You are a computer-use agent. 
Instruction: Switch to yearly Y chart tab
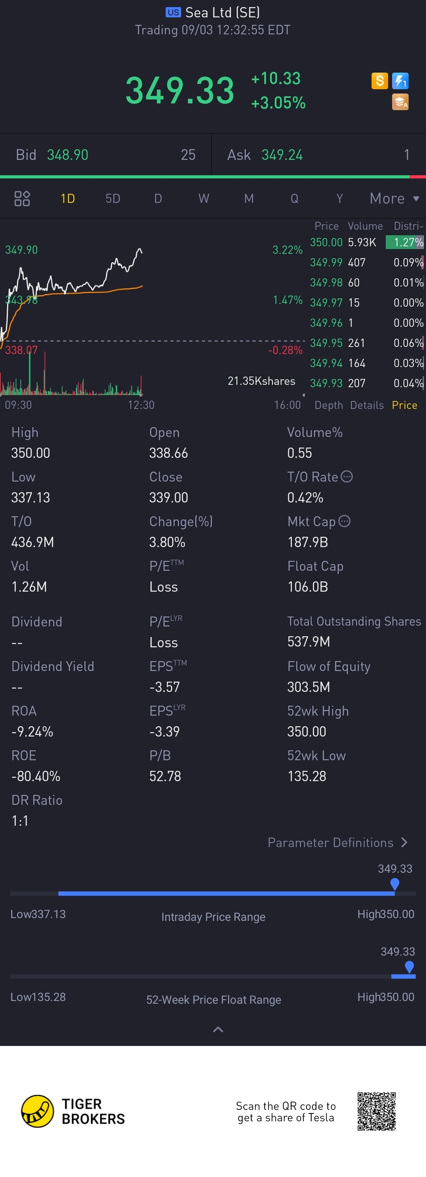(339, 198)
